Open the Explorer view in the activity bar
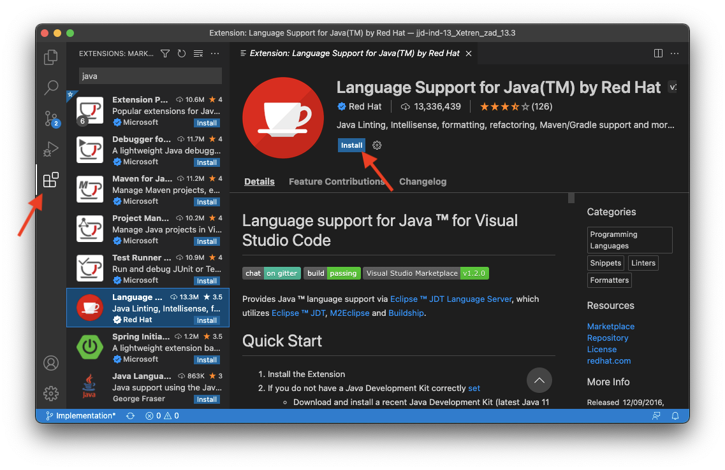 51,57
